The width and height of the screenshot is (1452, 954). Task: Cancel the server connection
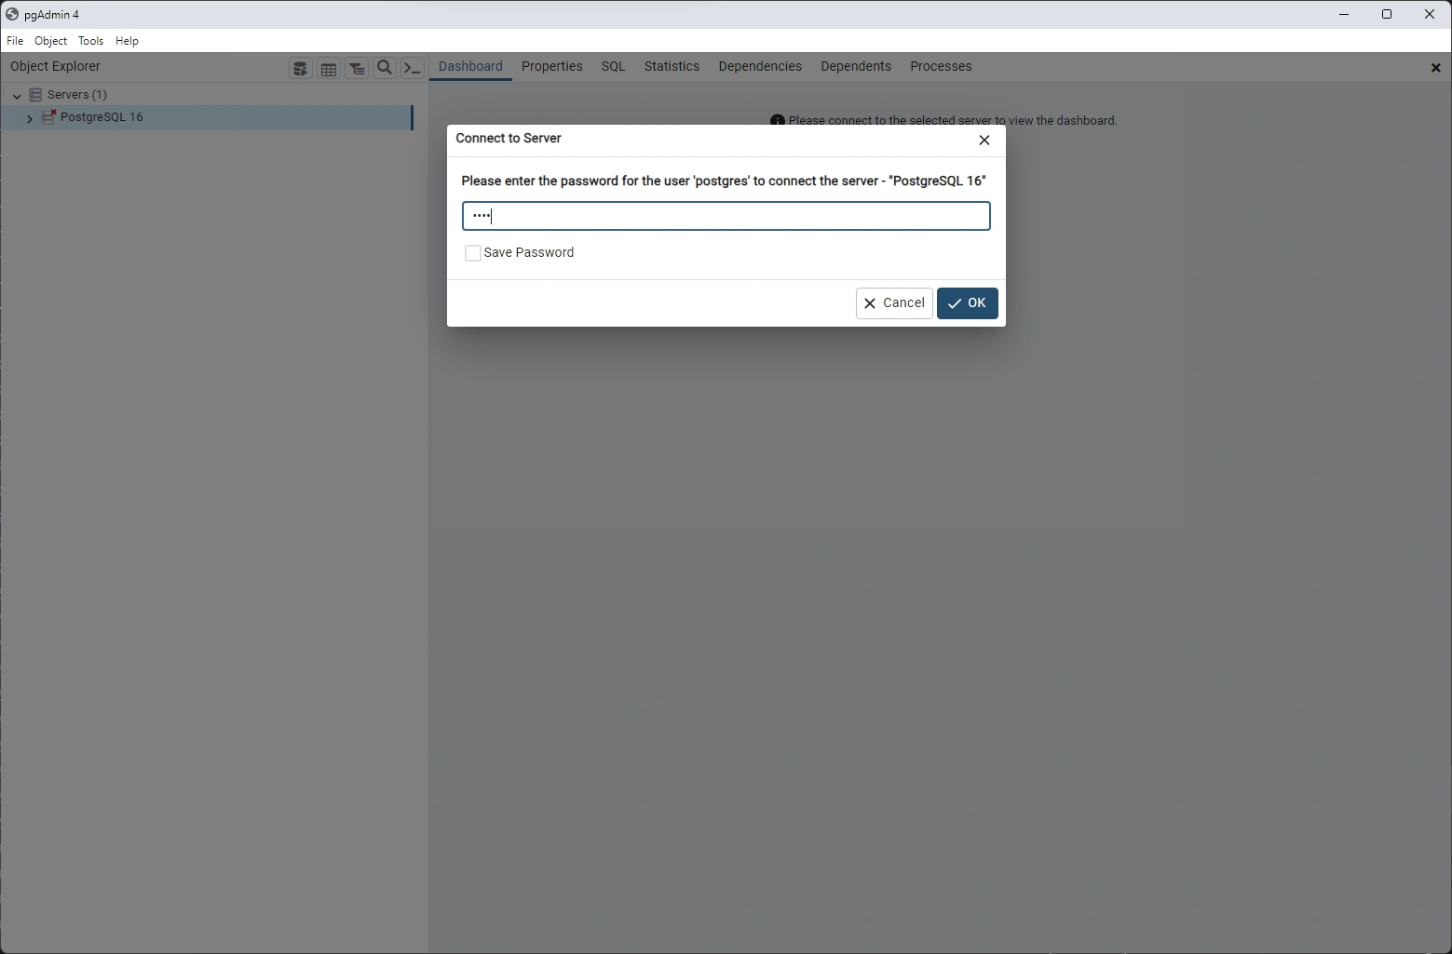pyautogui.click(x=893, y=302)
